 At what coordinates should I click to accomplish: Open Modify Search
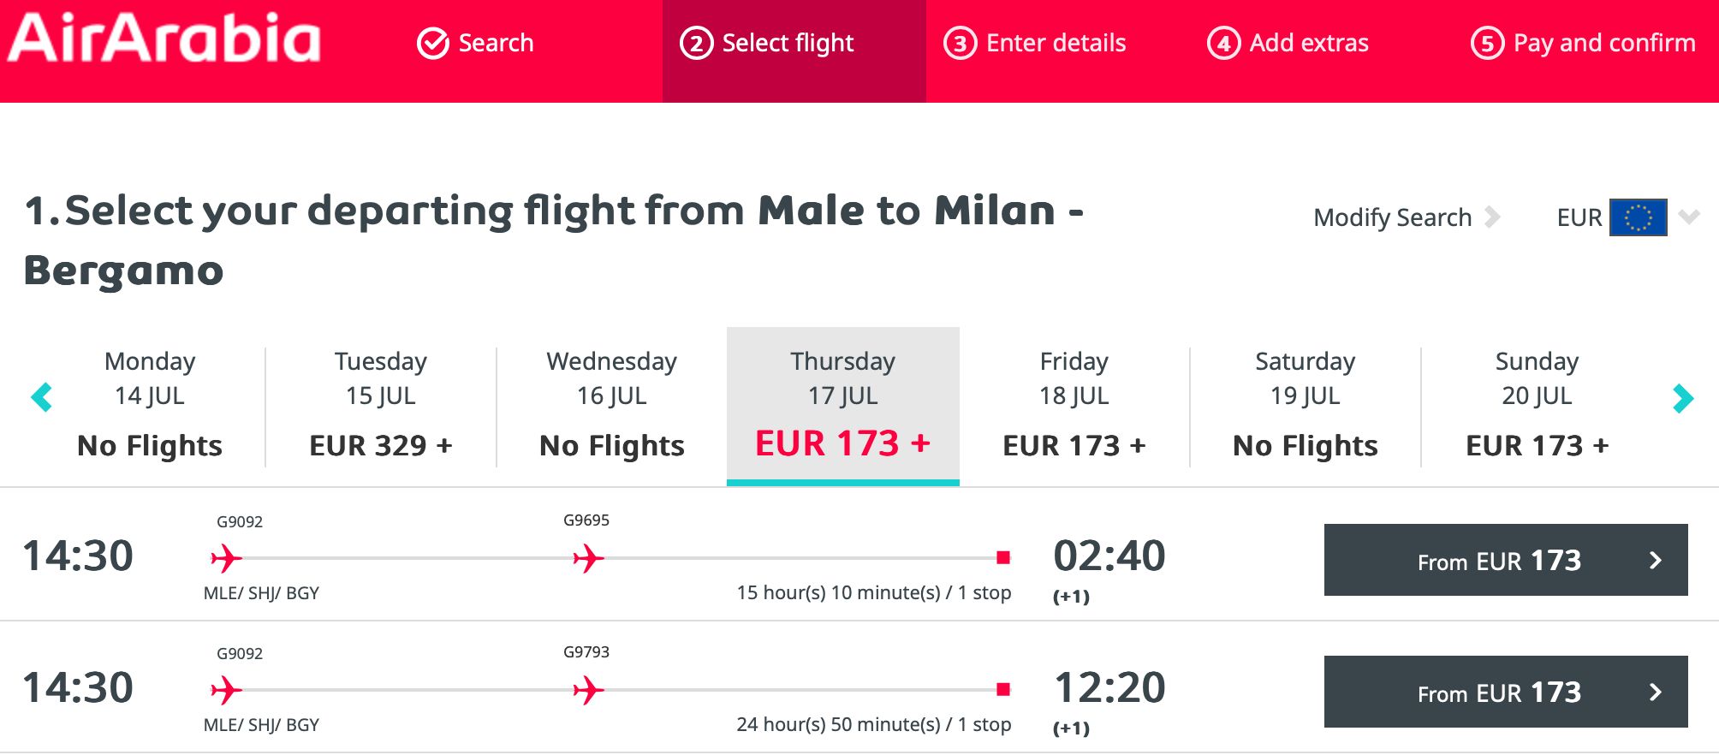[1407, 217]
